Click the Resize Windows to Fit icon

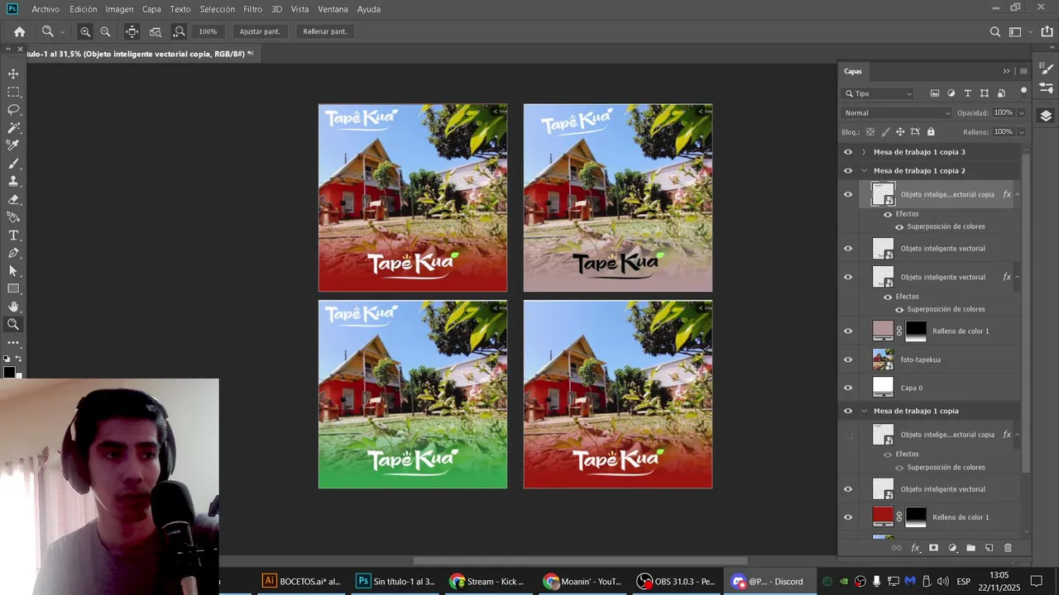[x=132, y=31]
